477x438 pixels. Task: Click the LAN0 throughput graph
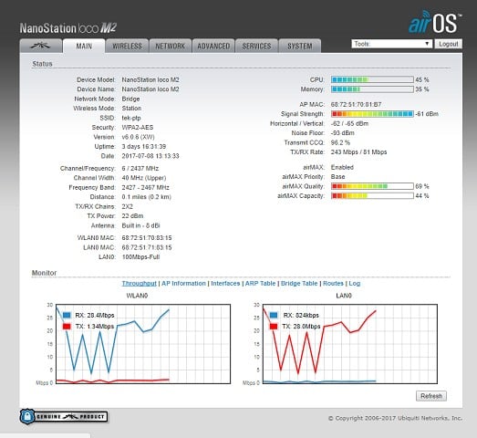click(350, 344)
